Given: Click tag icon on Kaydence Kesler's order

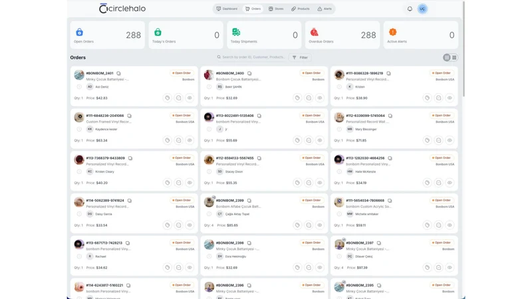Looking at the screenshot, I should click(168, 140).
